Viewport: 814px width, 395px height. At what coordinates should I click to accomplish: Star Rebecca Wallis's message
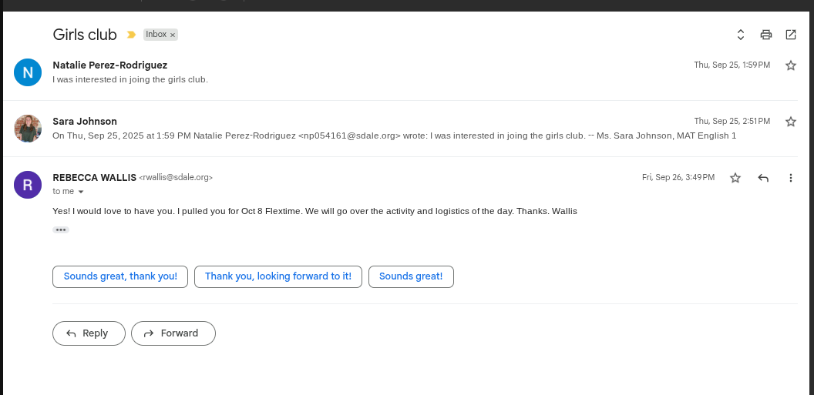(735, 178)
